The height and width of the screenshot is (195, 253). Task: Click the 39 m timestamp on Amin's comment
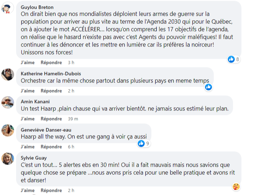[73, 119]
